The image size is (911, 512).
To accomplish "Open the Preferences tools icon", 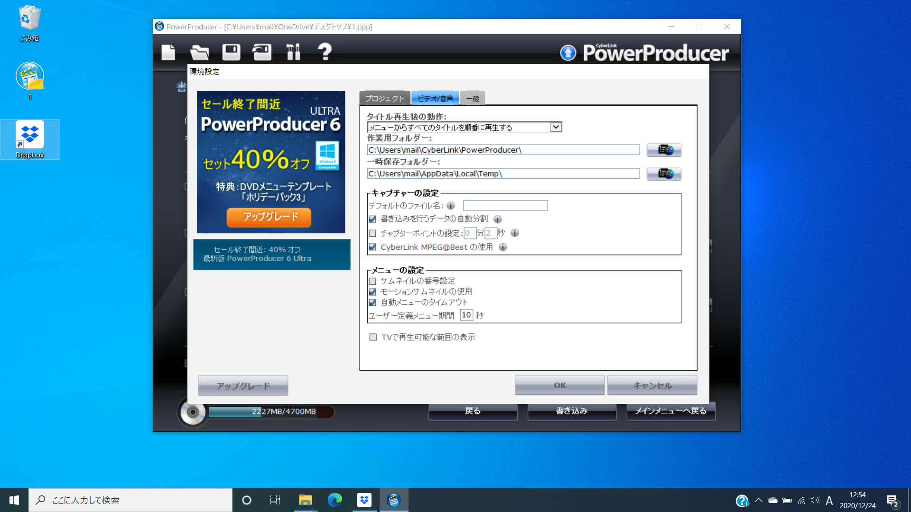I will 293,52.
